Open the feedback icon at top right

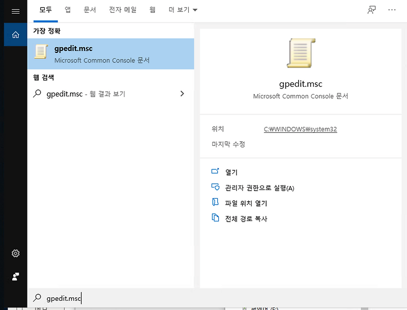tap(371, 10)
